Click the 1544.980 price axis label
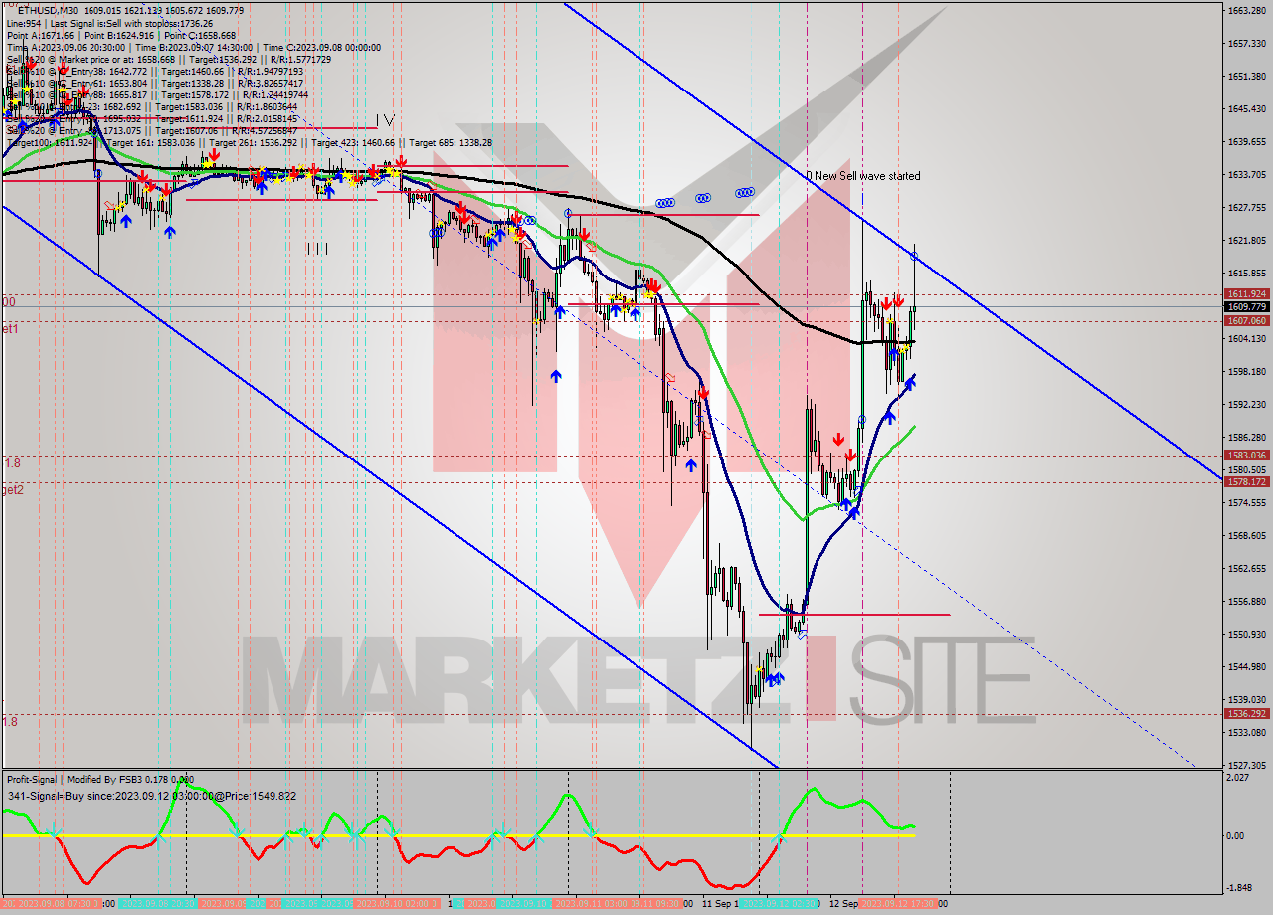1273x915 pixels. point(1246,667)
